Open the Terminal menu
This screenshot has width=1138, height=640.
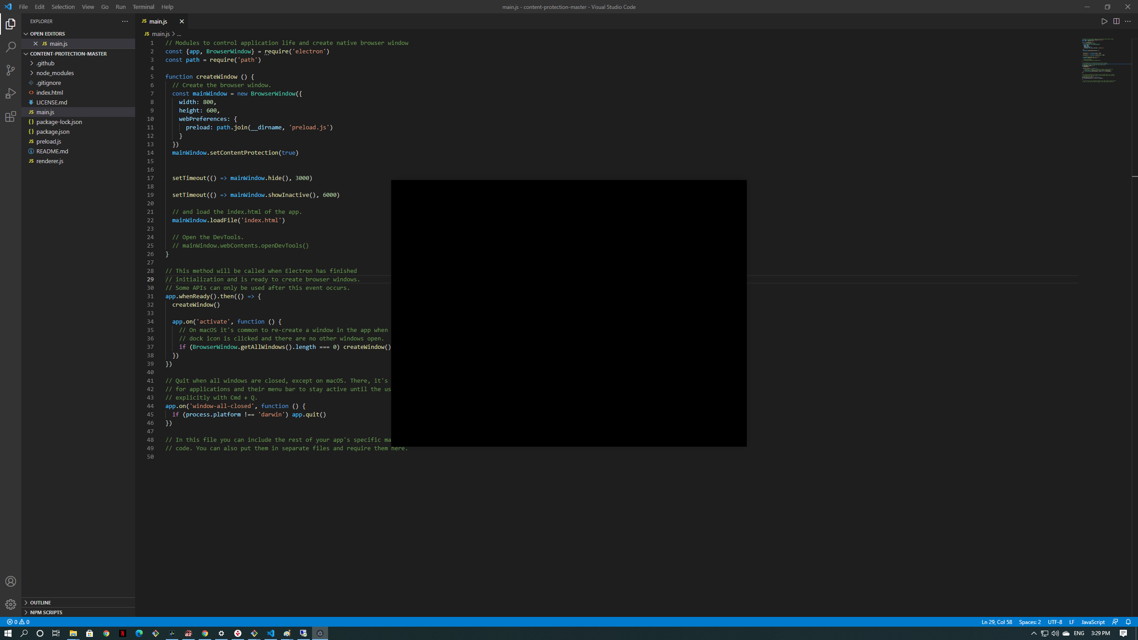pos(144,7)
